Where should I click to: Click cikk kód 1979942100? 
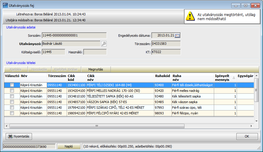click(76, 108)
